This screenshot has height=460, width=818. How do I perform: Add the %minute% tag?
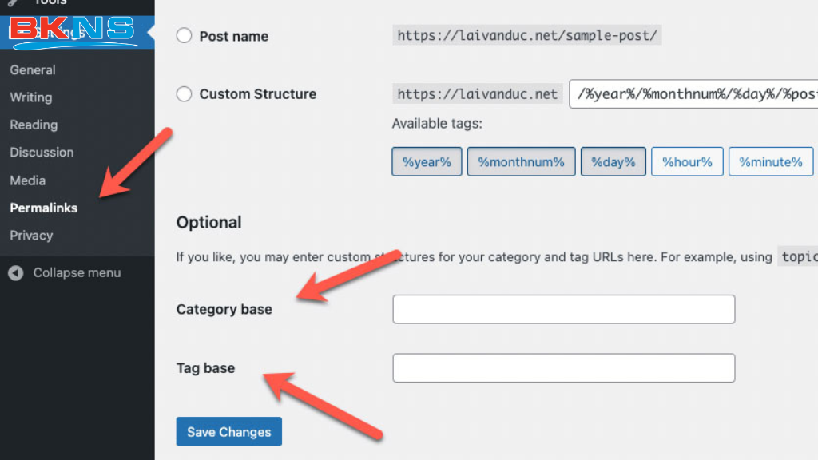[x=770, y=162]
